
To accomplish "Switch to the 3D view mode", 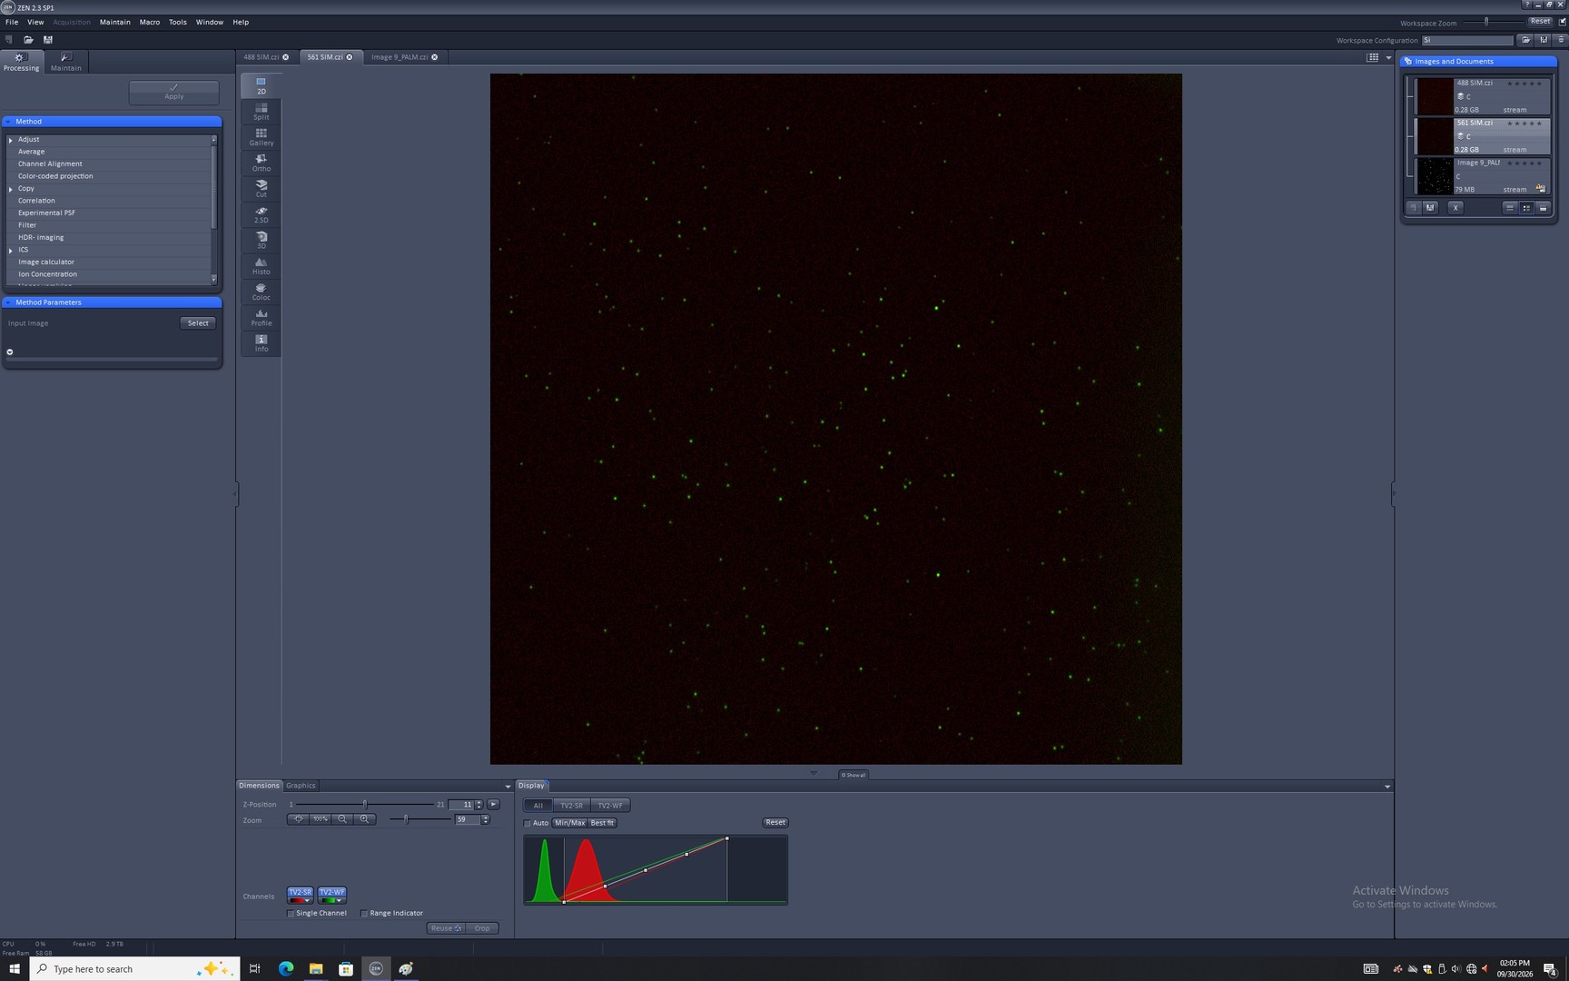I will point(261,240).
